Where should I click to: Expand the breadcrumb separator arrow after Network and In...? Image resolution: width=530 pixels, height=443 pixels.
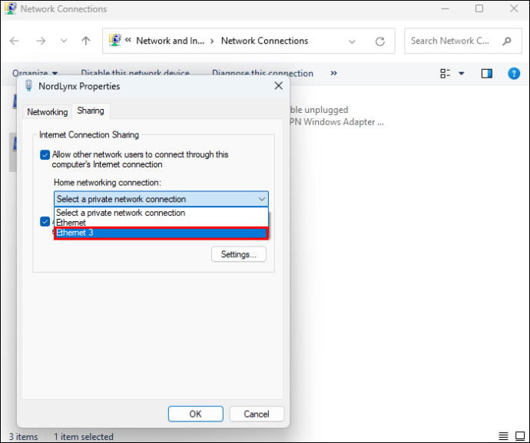pyautogui.click(x=212, y=41)
